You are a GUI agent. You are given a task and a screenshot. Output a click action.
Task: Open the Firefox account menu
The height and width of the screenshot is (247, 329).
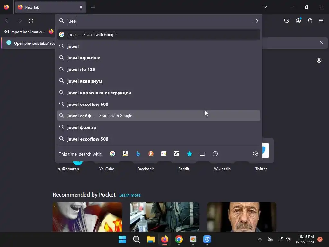pyautogui.click(x=298, y=21)
